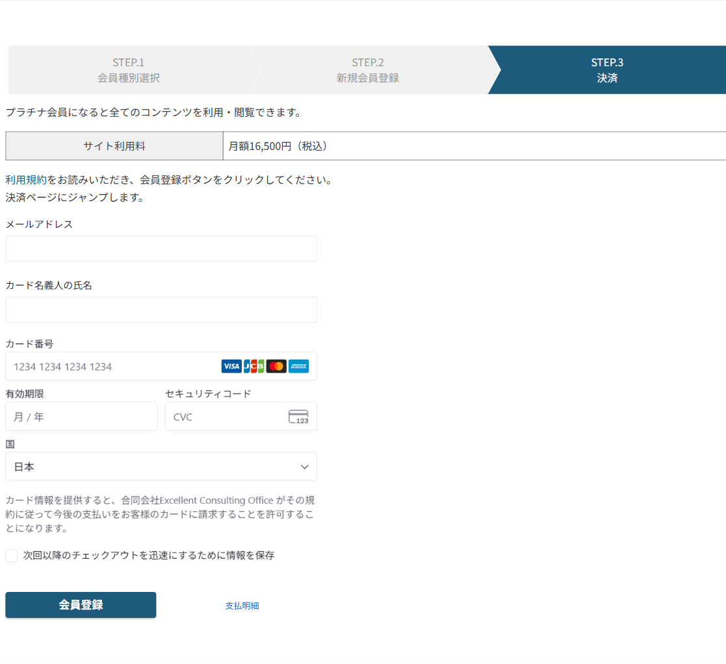
Task: Focus the 有効期限 month/year field
Action: point(81,416)
